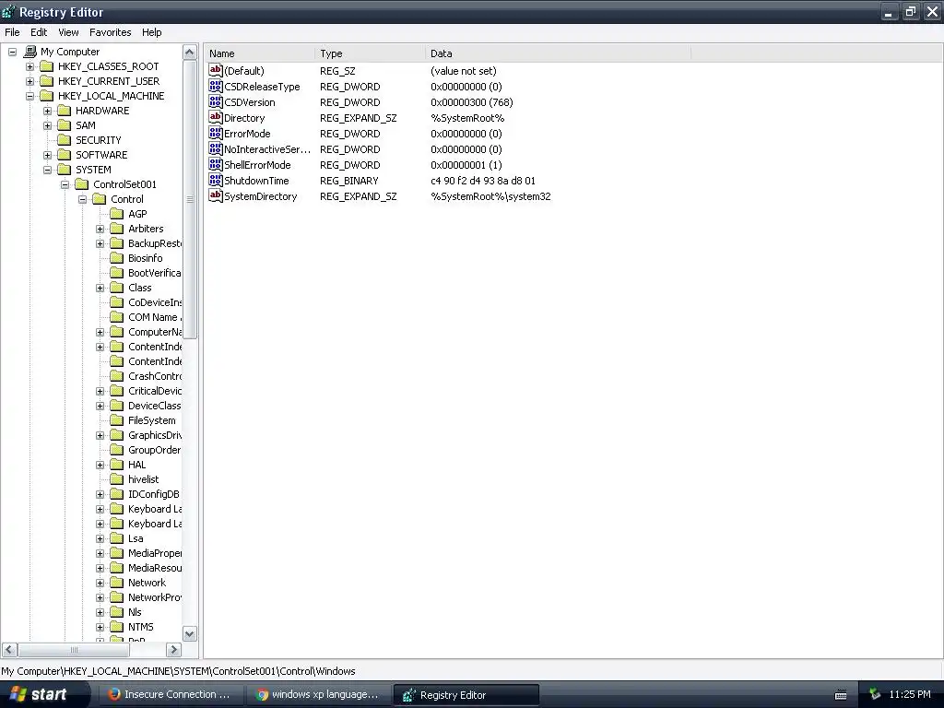Select the COM Name key in tree
The image size is (944, 708).
[x=155, y=317]
